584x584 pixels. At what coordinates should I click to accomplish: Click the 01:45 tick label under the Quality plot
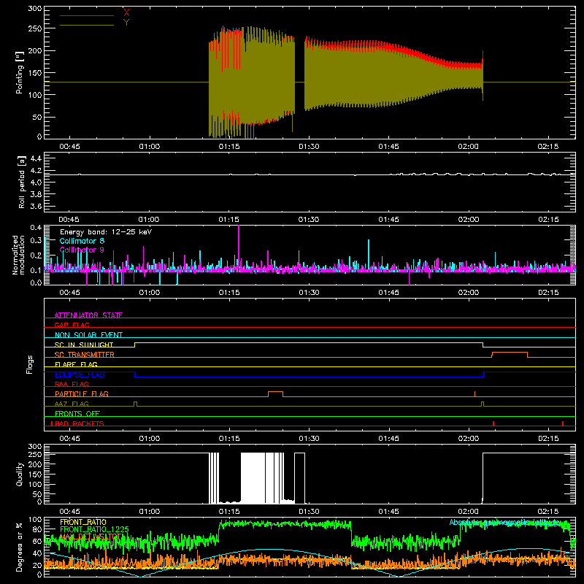388,512
